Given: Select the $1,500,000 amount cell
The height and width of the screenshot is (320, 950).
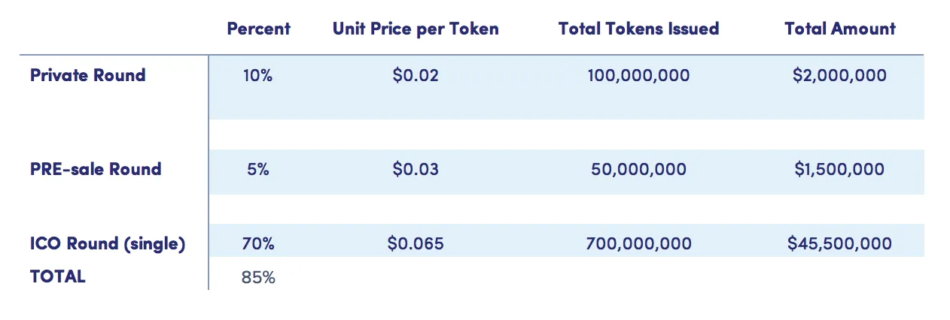Looking at the screenshot, I should coord(840,170).
